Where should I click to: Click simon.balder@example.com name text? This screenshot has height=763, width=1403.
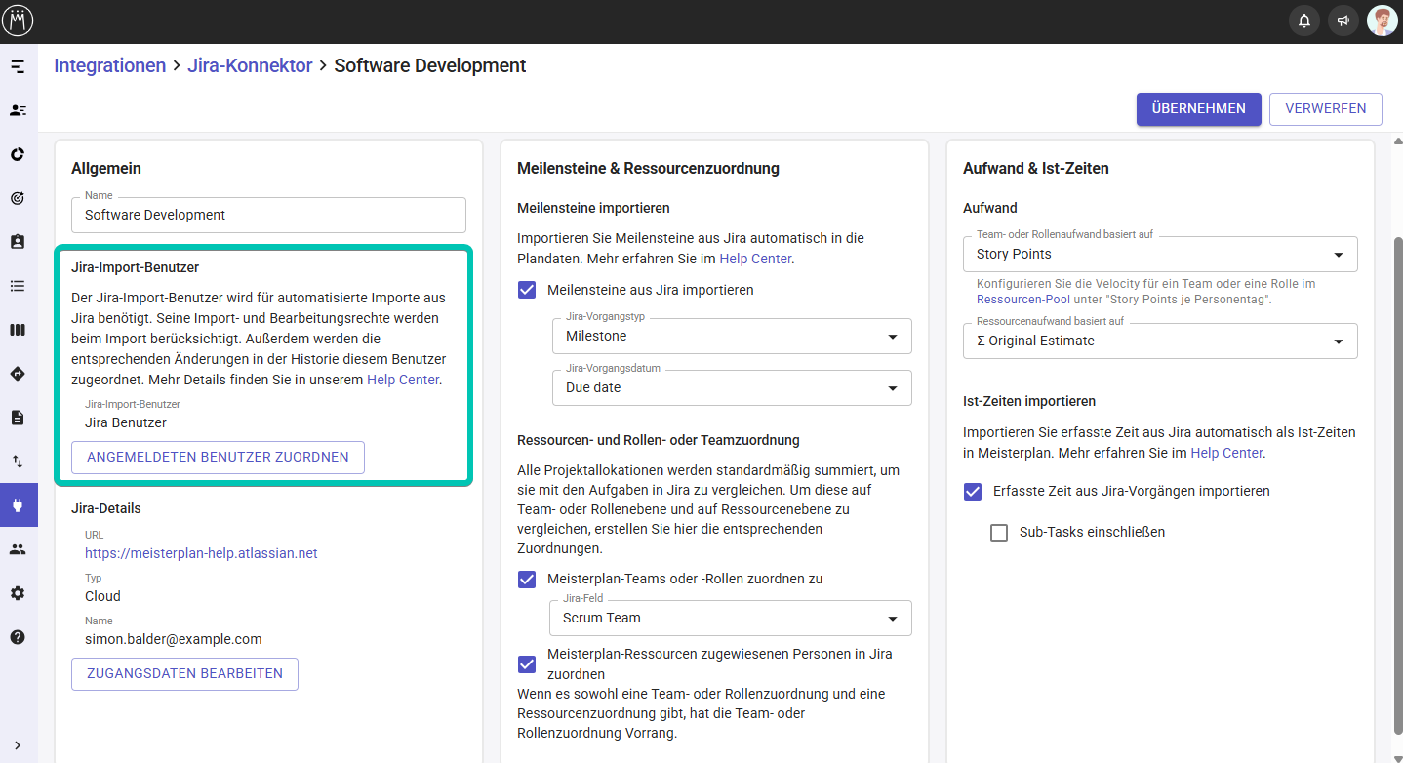pyautogui.click(x=174, y=639)
